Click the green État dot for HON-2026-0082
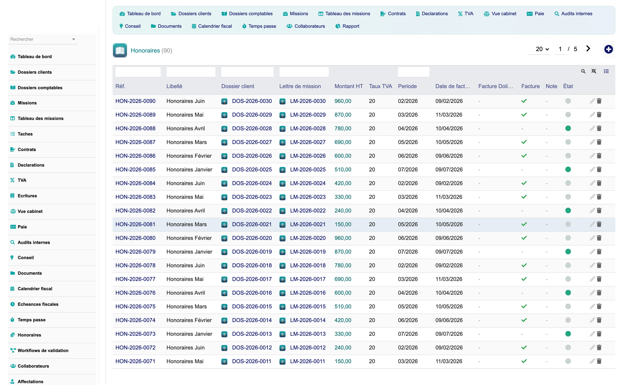The width and height of the screenshot is (622, 385). click(x=568, y=211)
